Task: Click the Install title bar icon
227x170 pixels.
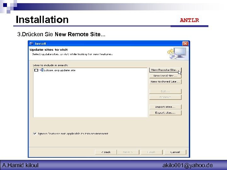Action: click(32, 43)
